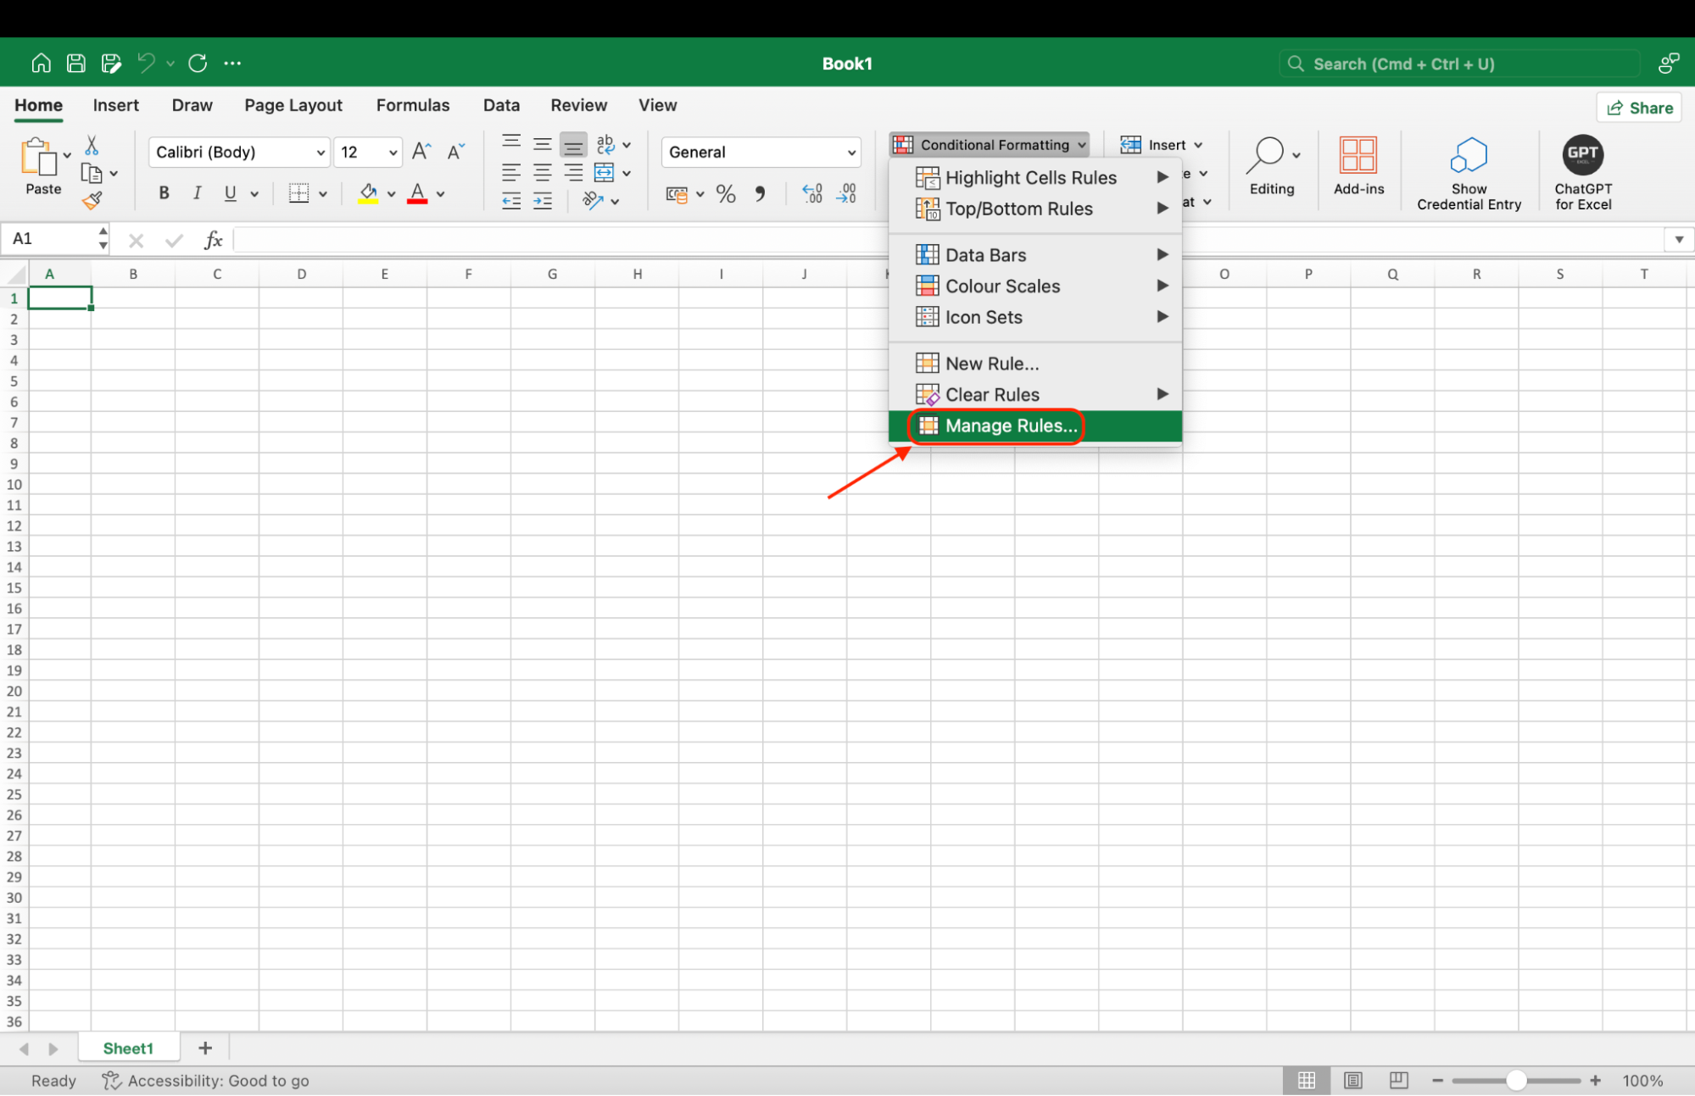Adjust the zoom slider in the status bar
Viewport: 1695px width, 1096px height.
(x=1516, y=1080)
